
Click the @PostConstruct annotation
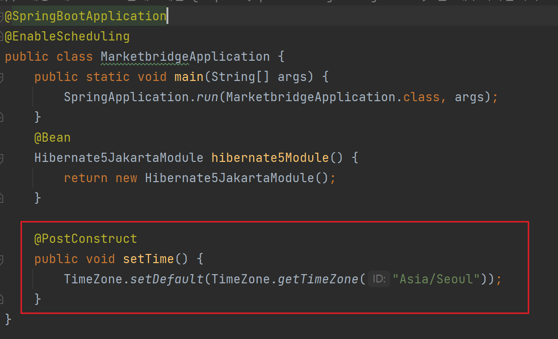[86, 239]
